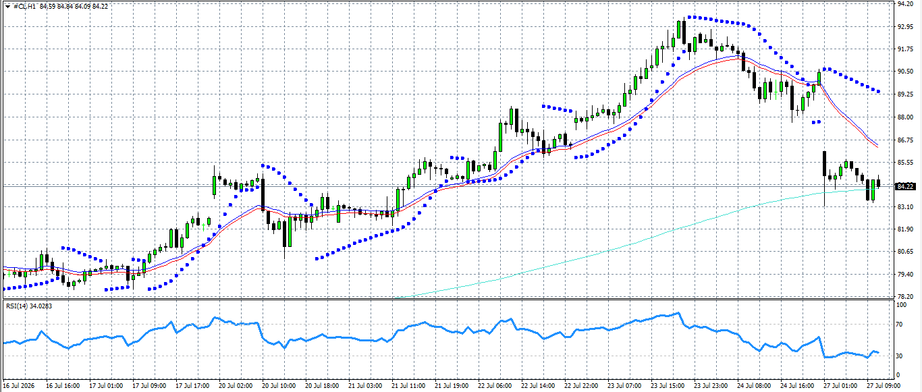Click the 88.00 price axis label
Image resolution: width=922 pixels, height=392 pixels.
point(905,117)
